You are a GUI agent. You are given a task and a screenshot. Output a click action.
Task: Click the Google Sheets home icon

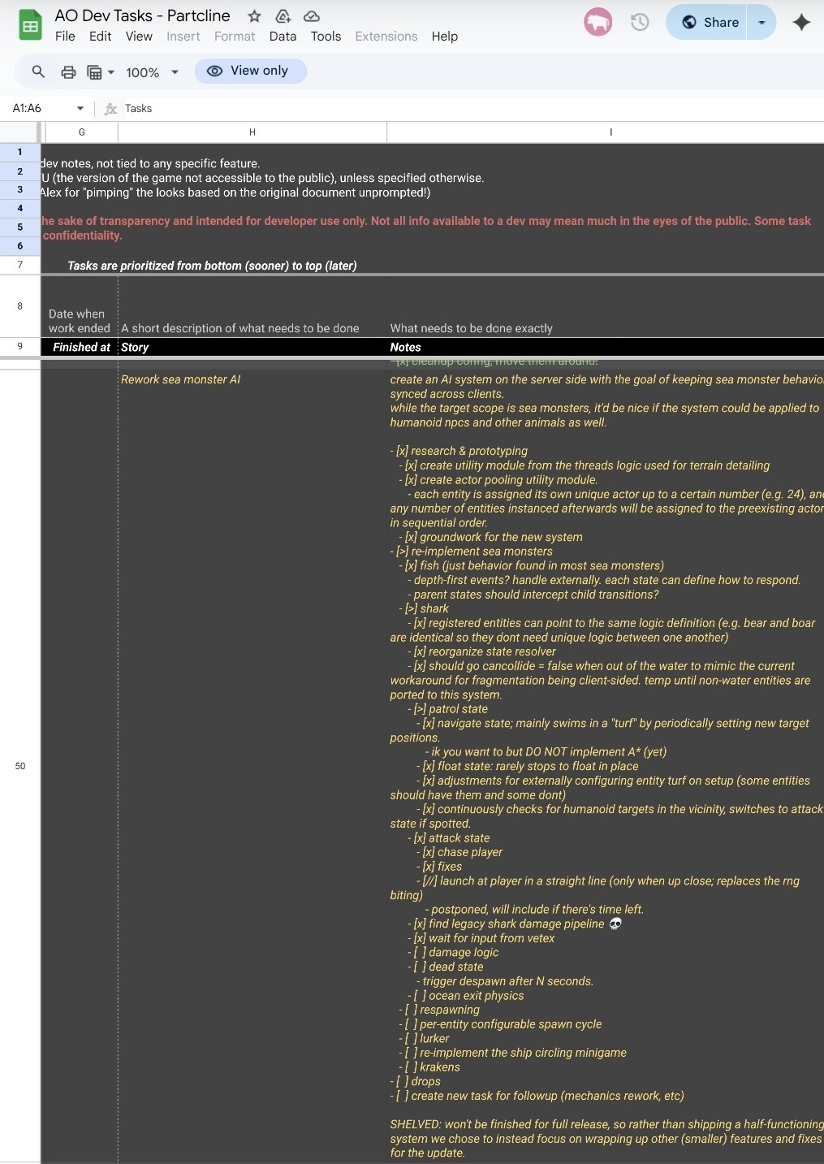(30, 25)
